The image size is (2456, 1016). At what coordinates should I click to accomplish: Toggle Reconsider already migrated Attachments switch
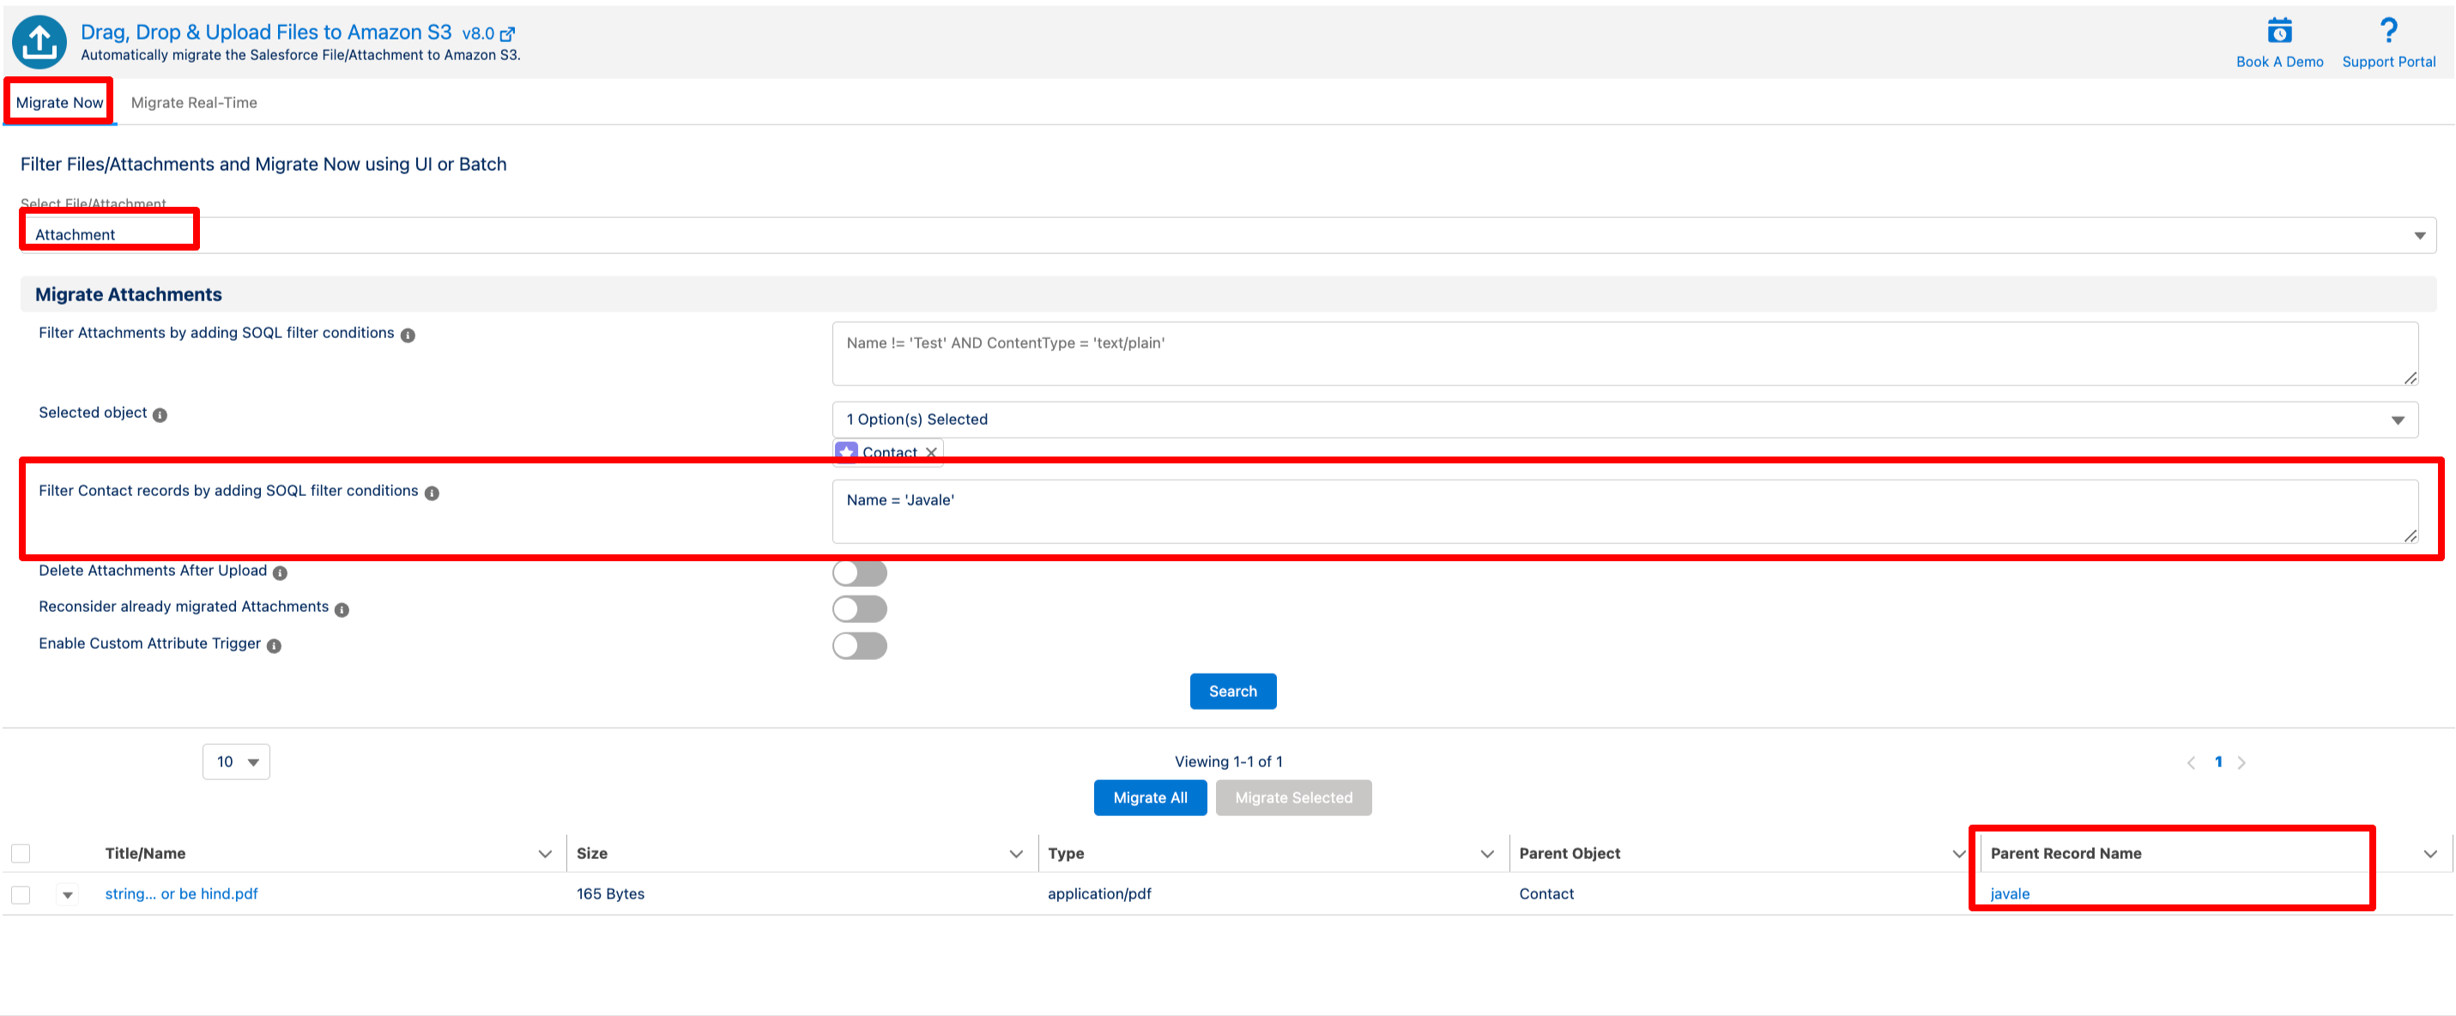click(859, 609)
